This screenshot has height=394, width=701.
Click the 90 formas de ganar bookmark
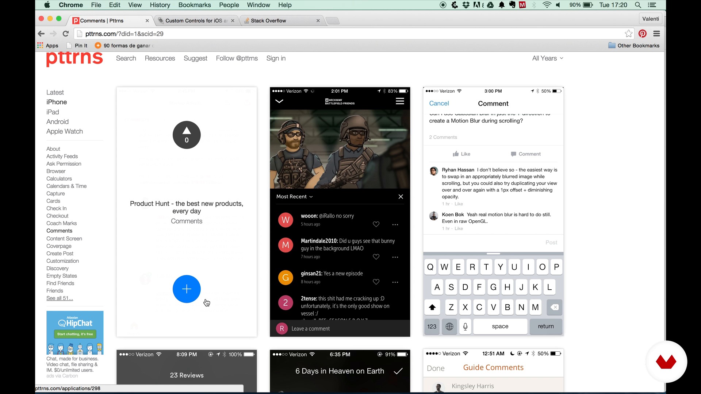(124, 46)
